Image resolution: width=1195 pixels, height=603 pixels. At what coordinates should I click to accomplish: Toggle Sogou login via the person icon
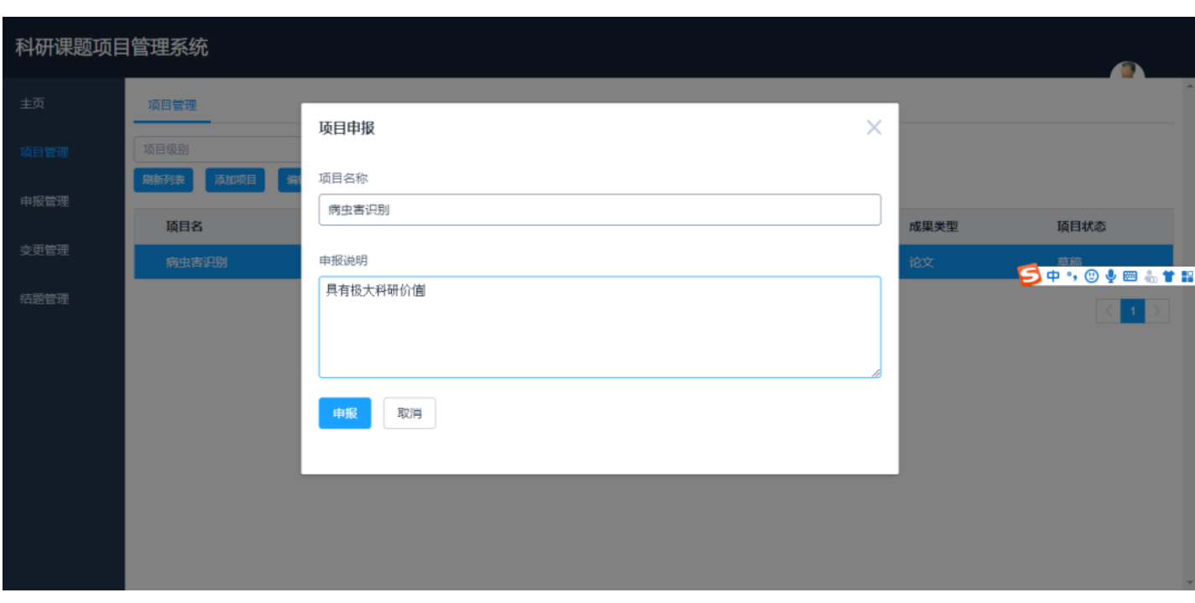1149,277
